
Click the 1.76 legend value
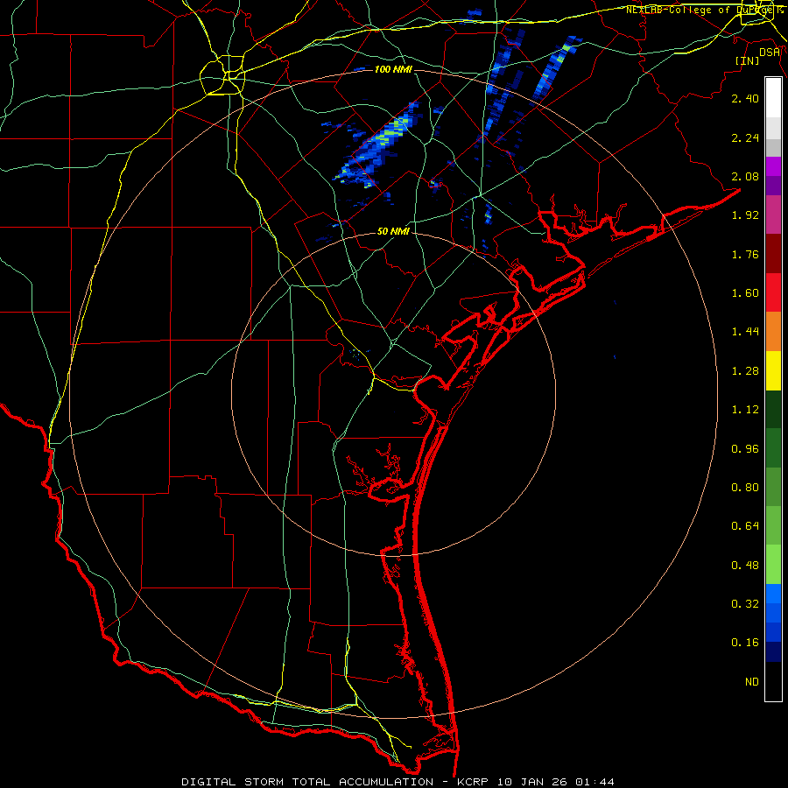(745, 254)
